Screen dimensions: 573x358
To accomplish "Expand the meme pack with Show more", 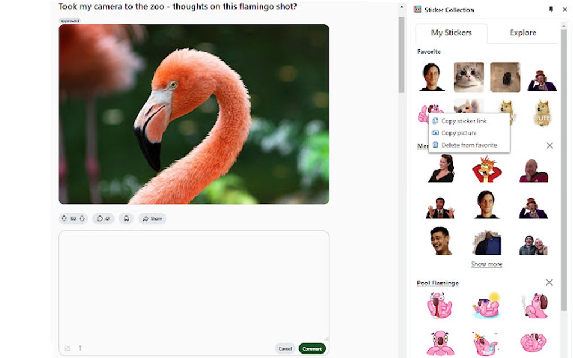I will 486,264.
